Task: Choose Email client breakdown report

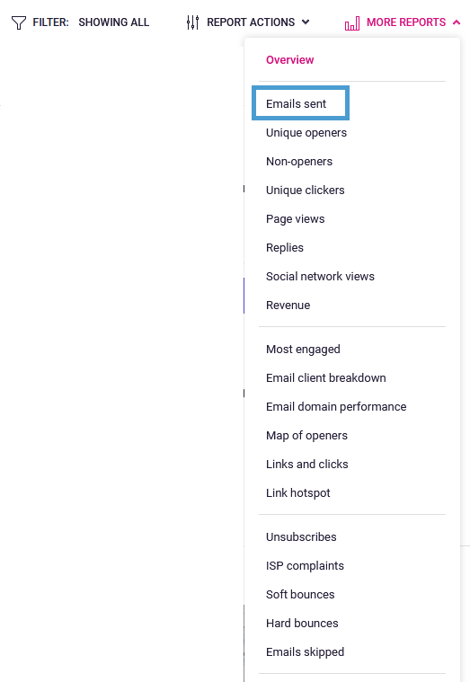Action: [326, 377]
